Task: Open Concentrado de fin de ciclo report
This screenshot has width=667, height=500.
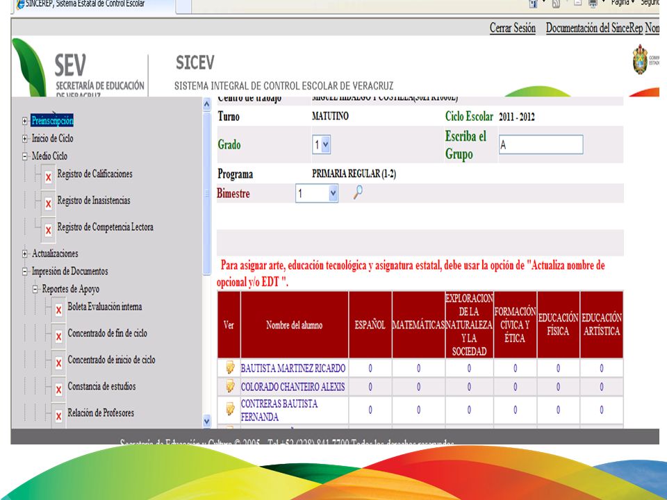Action: 108,333
